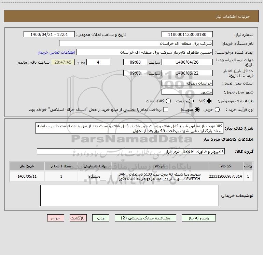Viewport: 263px width, 255px height.
Task: Click the countdown timer 20:47:45
Action: click(63, 62)
